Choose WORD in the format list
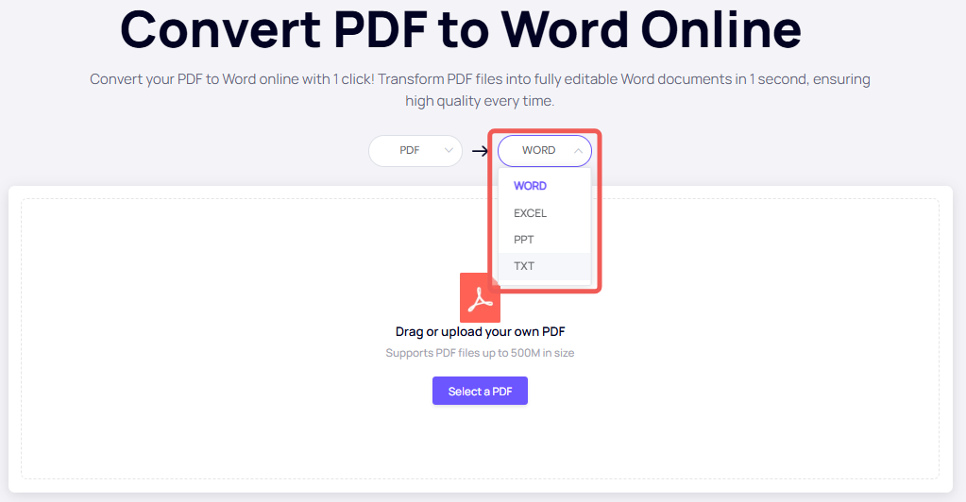The height and width of the screenshot is (502, 966). pyautogui.click(x=544, y=186)
